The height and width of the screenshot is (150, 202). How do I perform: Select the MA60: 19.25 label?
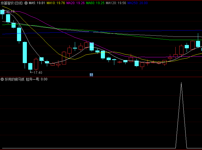pyautogui.click(x=95, y=3)
